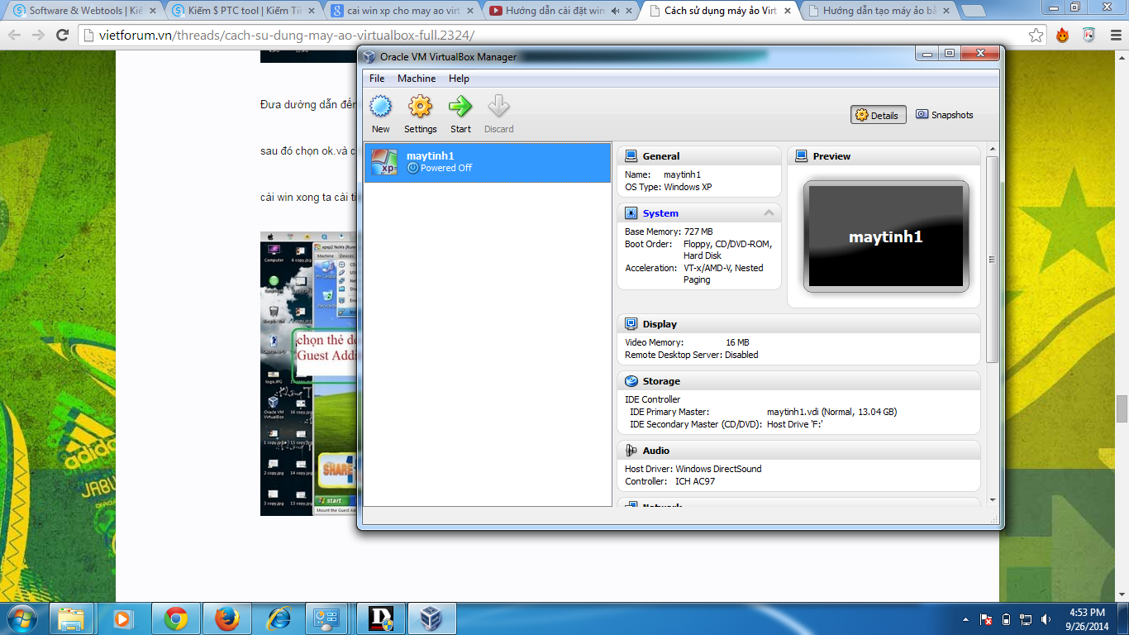Click the speaker icon on the YouTube tab
This screenshot has height=635, width=1129.
[x=616, y=11]
